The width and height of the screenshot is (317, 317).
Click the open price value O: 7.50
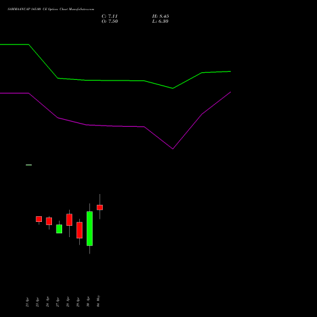(x=110, y=21)
